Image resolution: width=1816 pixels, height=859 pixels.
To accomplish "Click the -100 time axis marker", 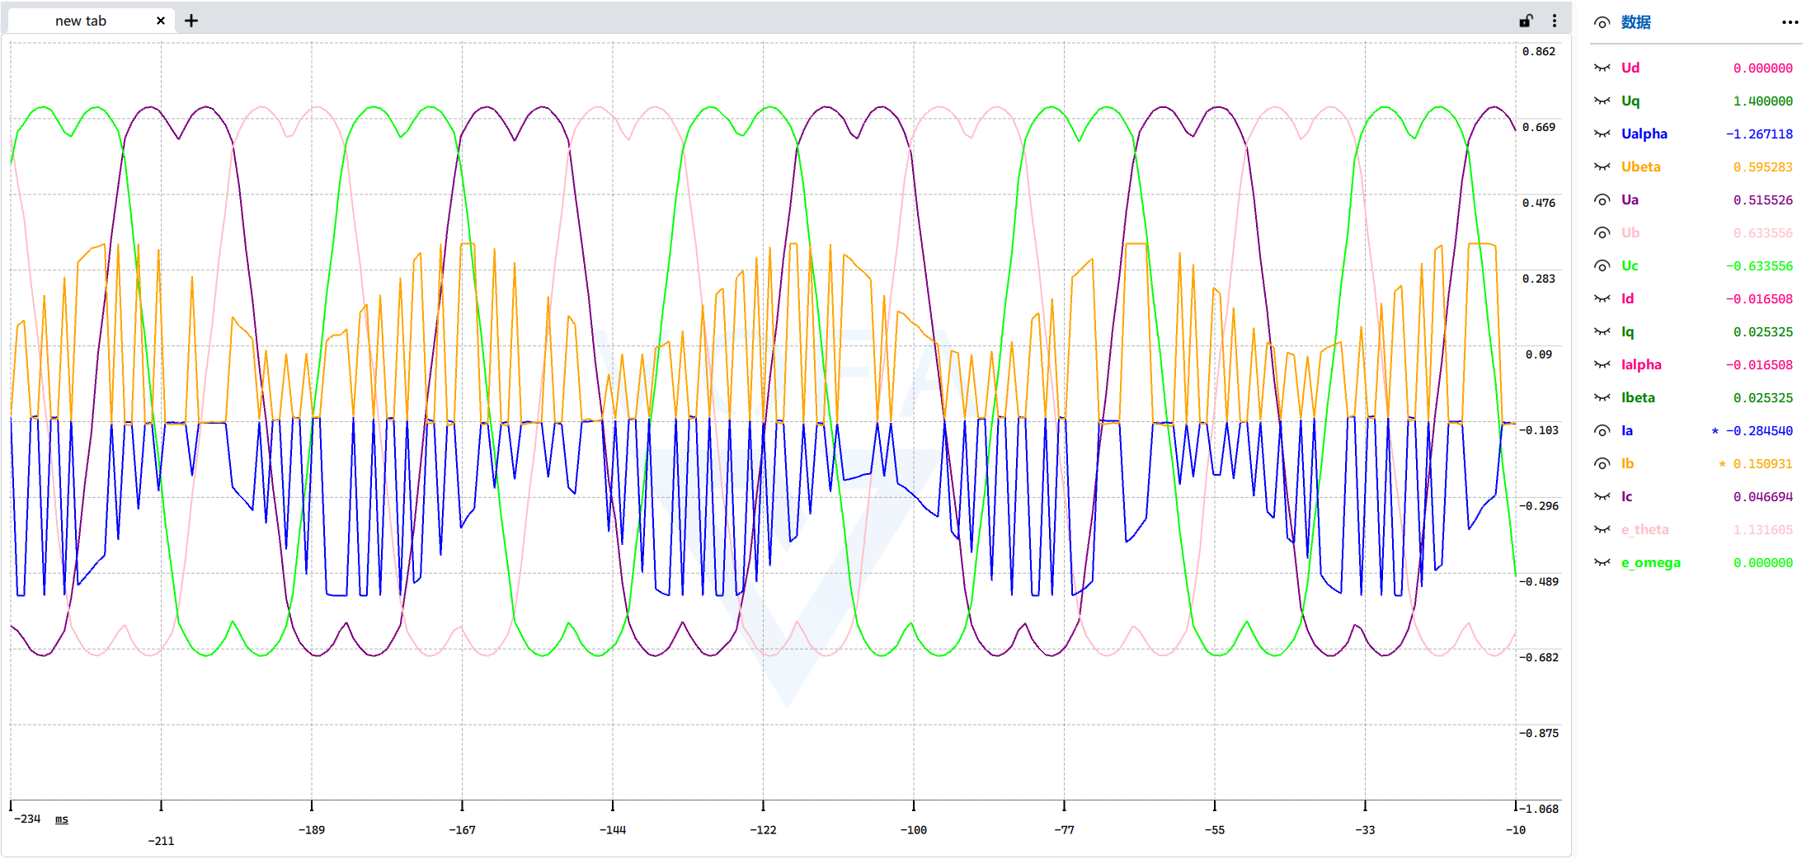I will (913, 830).
